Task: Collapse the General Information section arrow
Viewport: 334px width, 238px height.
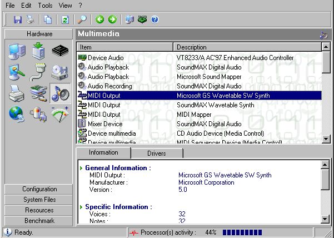Action: [x=81, y=168]
